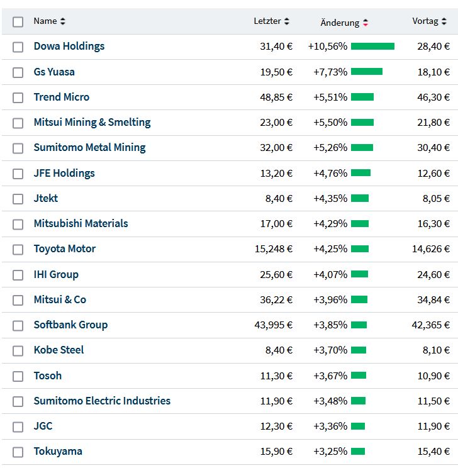The image size is (458, 468).
Task: Check the box for Dowa Holdings
Action: tap(18, 47)
